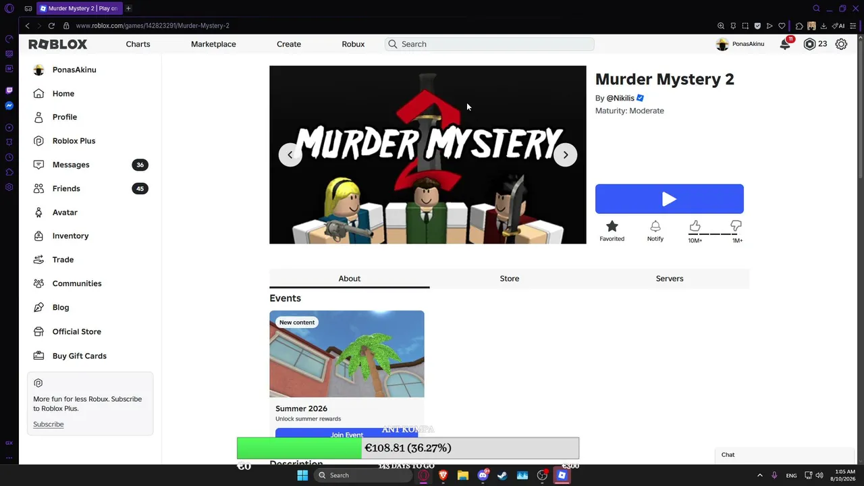Click the Robux balance icon showing 23
The height and width of the screenshot is (486, 864).
pos(809,44)
